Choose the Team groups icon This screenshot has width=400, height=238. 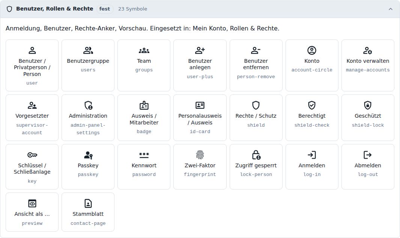(144, 50)
